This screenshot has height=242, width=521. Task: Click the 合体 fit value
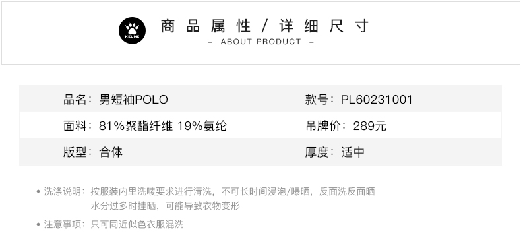pyautogui.click(x=111, y=152)
